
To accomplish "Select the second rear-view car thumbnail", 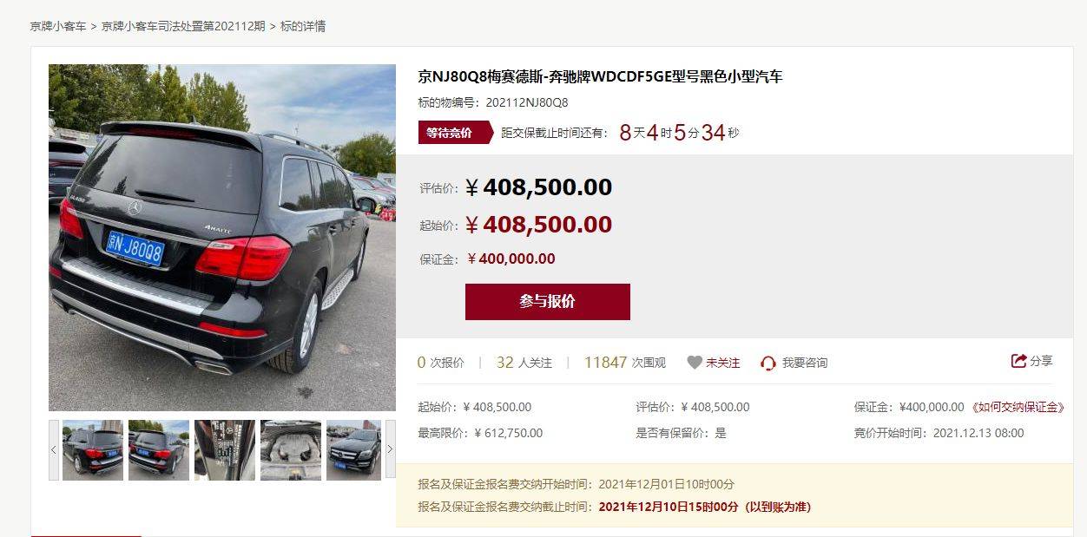I will click(159, 450).
